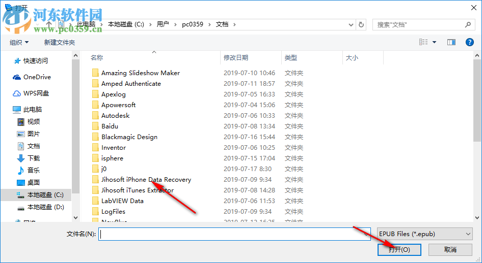Select Jihosoft iTunes Extractor folder icon

pyautogui.click(x=96, y=190)
